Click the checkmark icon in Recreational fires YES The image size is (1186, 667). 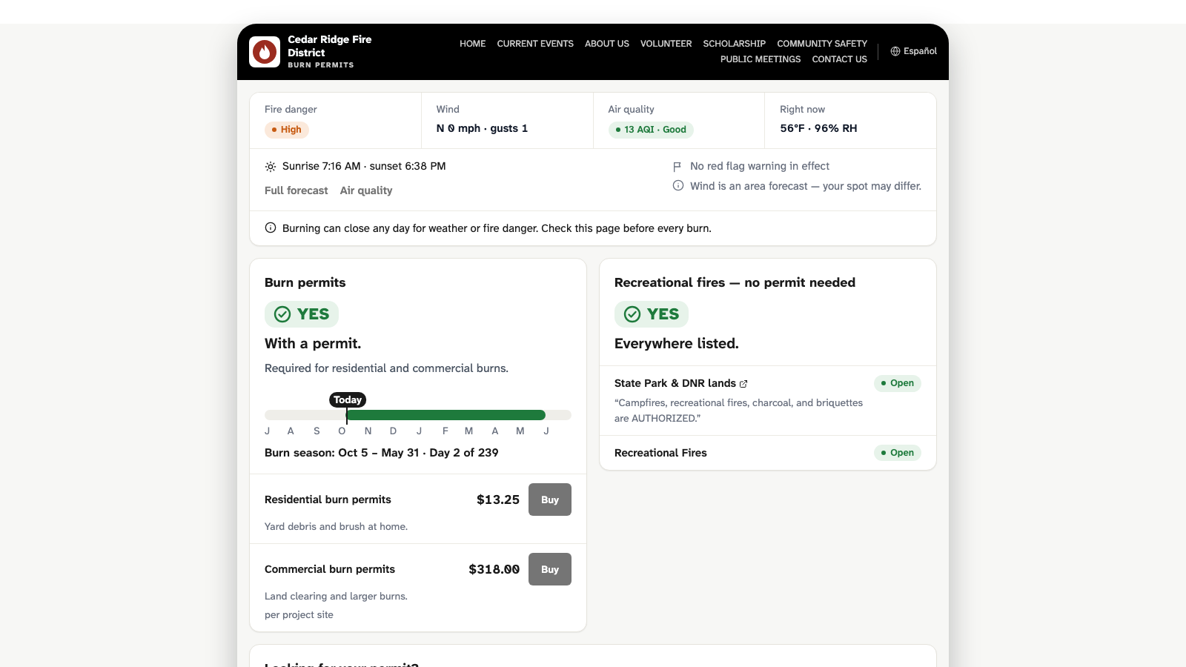tap(632, 314)
